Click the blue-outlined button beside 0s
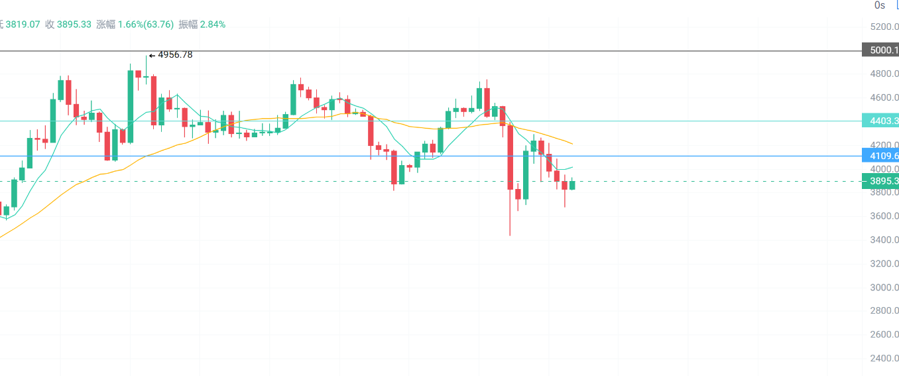Image resolution: width=899 pixels, height=376 pixels. coord(897,5)
